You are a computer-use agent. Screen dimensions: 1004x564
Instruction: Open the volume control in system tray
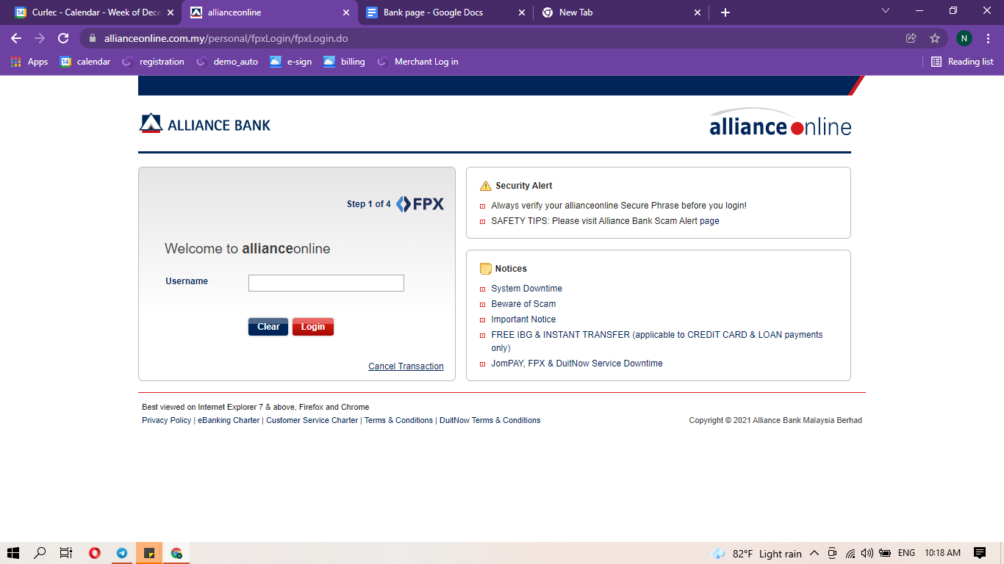click(x=867, y=553)
